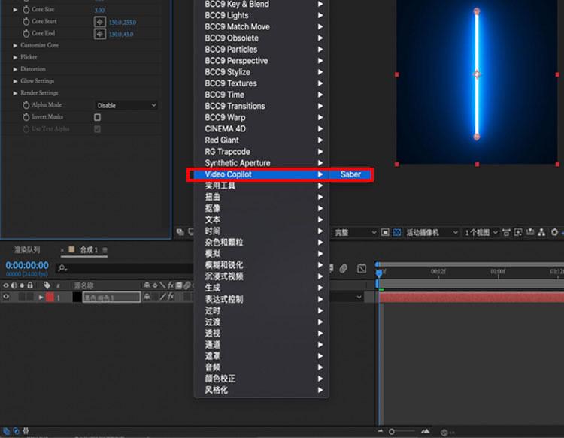Toggle Use Text Alpha checkbox
The width and height of the screenshot is (564, 438).
coord(97,129)
